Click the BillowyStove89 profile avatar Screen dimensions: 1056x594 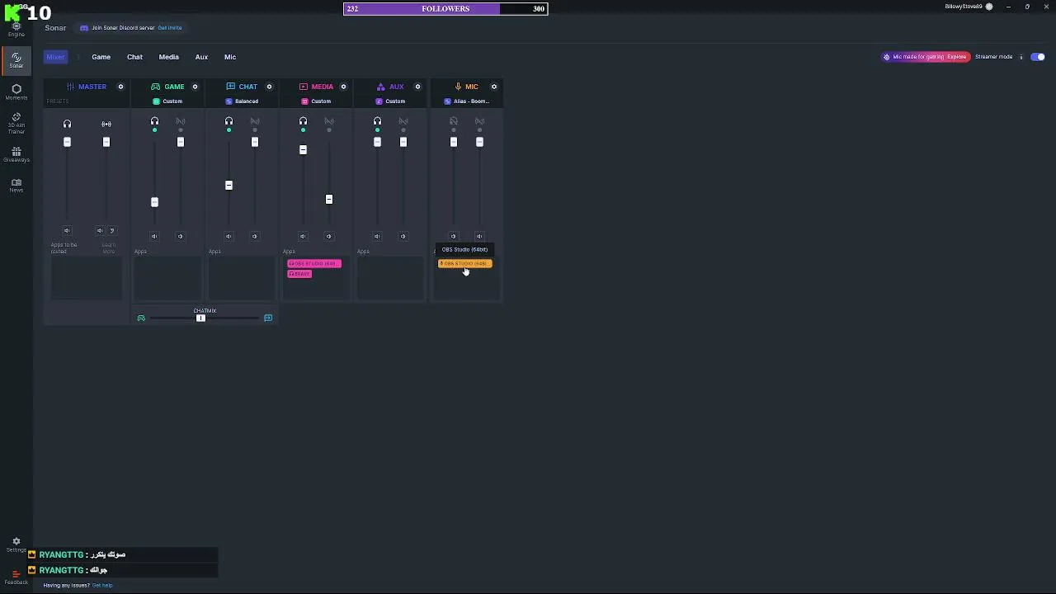[x=989, y=7]
